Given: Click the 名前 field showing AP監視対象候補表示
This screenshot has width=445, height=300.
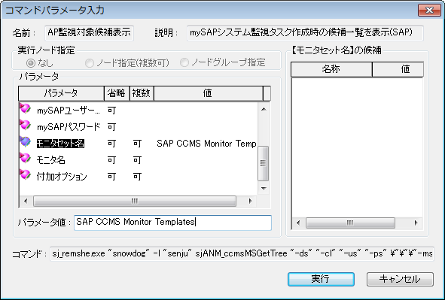Looking at the screenshot, I should (89, 33).
